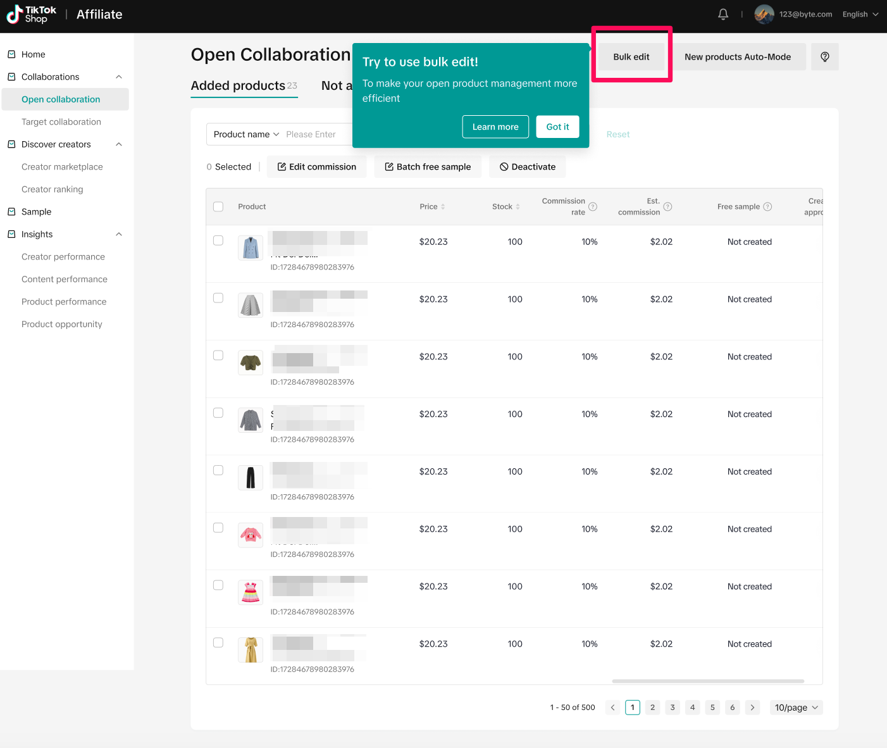Click the user profile avatar
Screen dimensions: 887x748
coord(764,14)
